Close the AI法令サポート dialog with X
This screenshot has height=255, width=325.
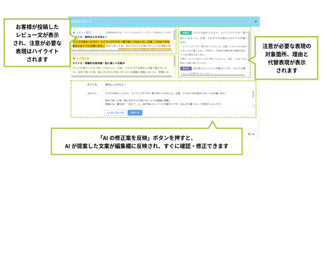click(x=255, y=21)
